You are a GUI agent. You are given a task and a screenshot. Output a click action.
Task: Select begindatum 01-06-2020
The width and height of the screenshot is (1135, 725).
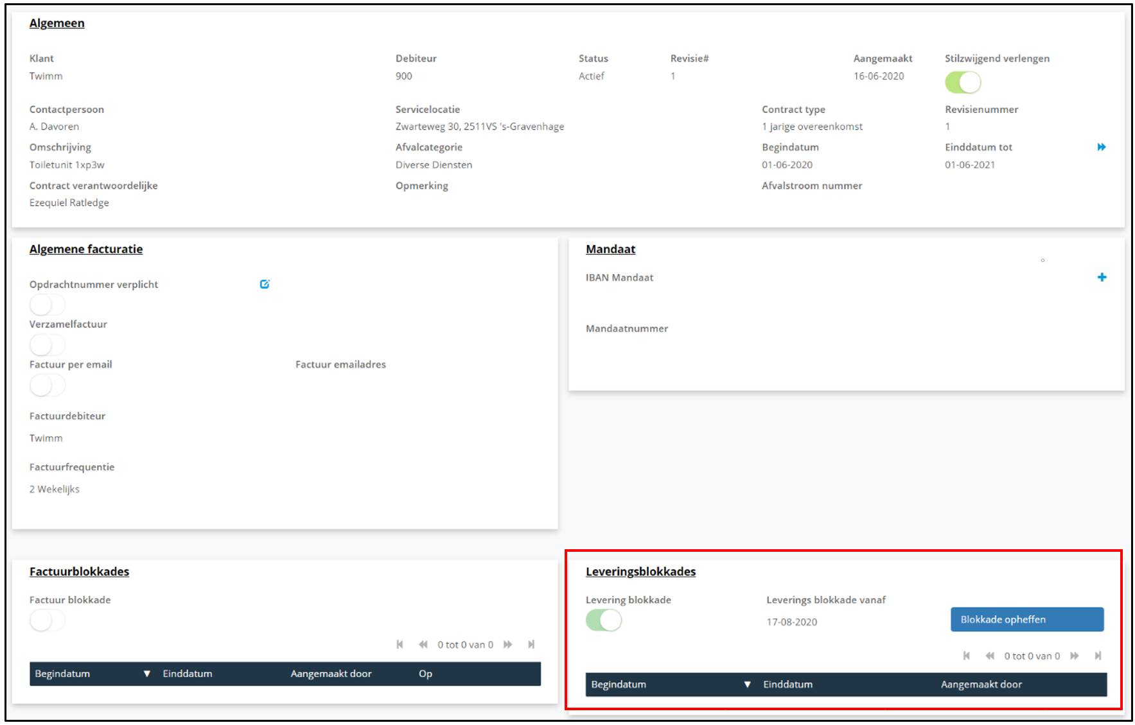787,164
